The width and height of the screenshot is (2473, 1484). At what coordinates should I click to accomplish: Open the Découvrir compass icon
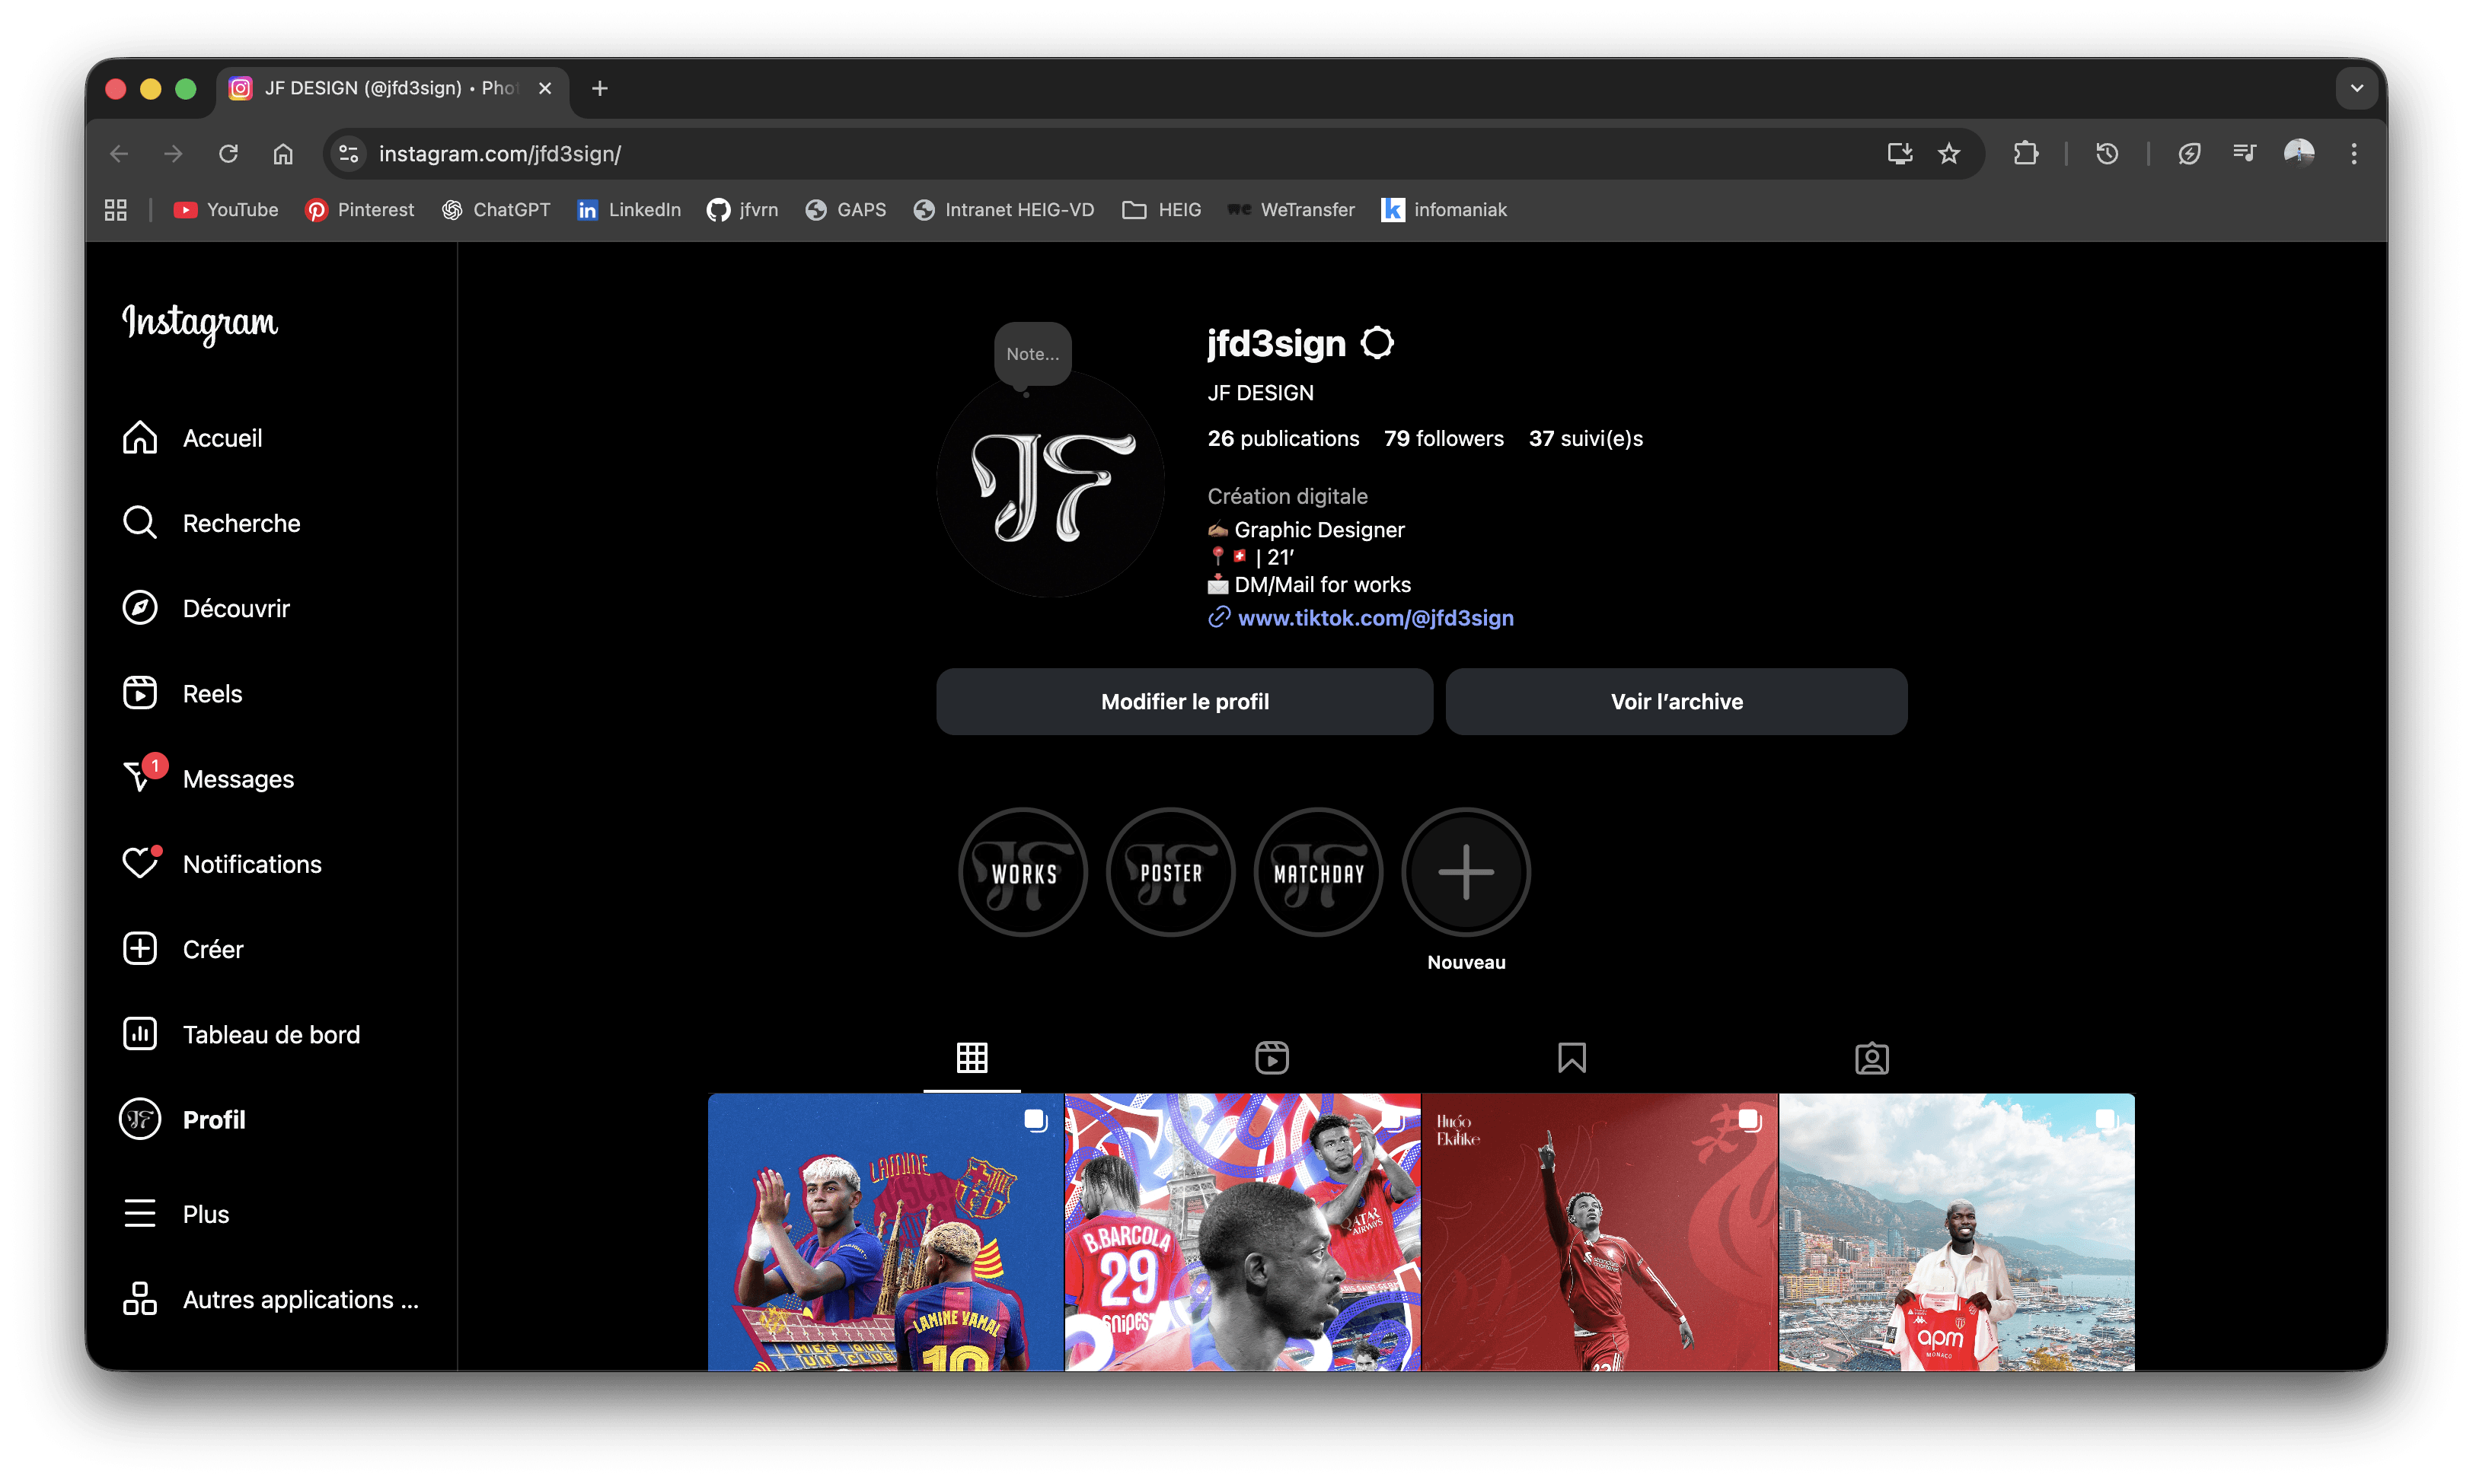[x=139, y=608]
